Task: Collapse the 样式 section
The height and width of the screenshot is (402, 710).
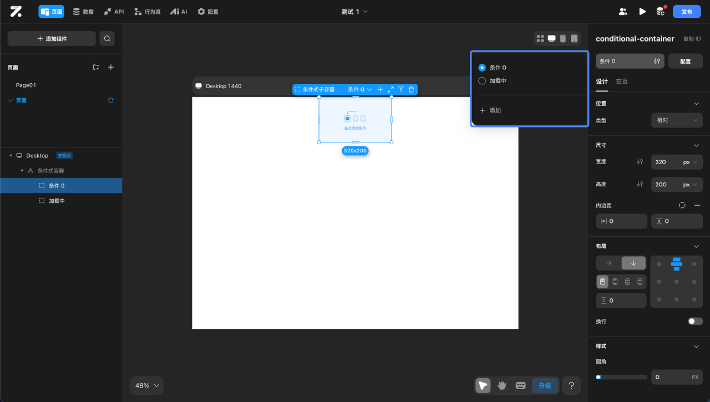Action: coord(697,347)
